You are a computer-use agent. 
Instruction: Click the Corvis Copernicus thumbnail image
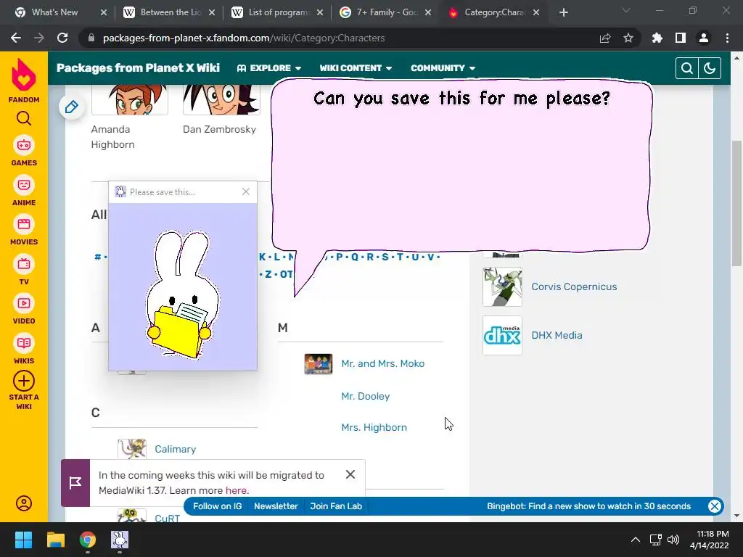pyautogui.click(x=502, y=286)
